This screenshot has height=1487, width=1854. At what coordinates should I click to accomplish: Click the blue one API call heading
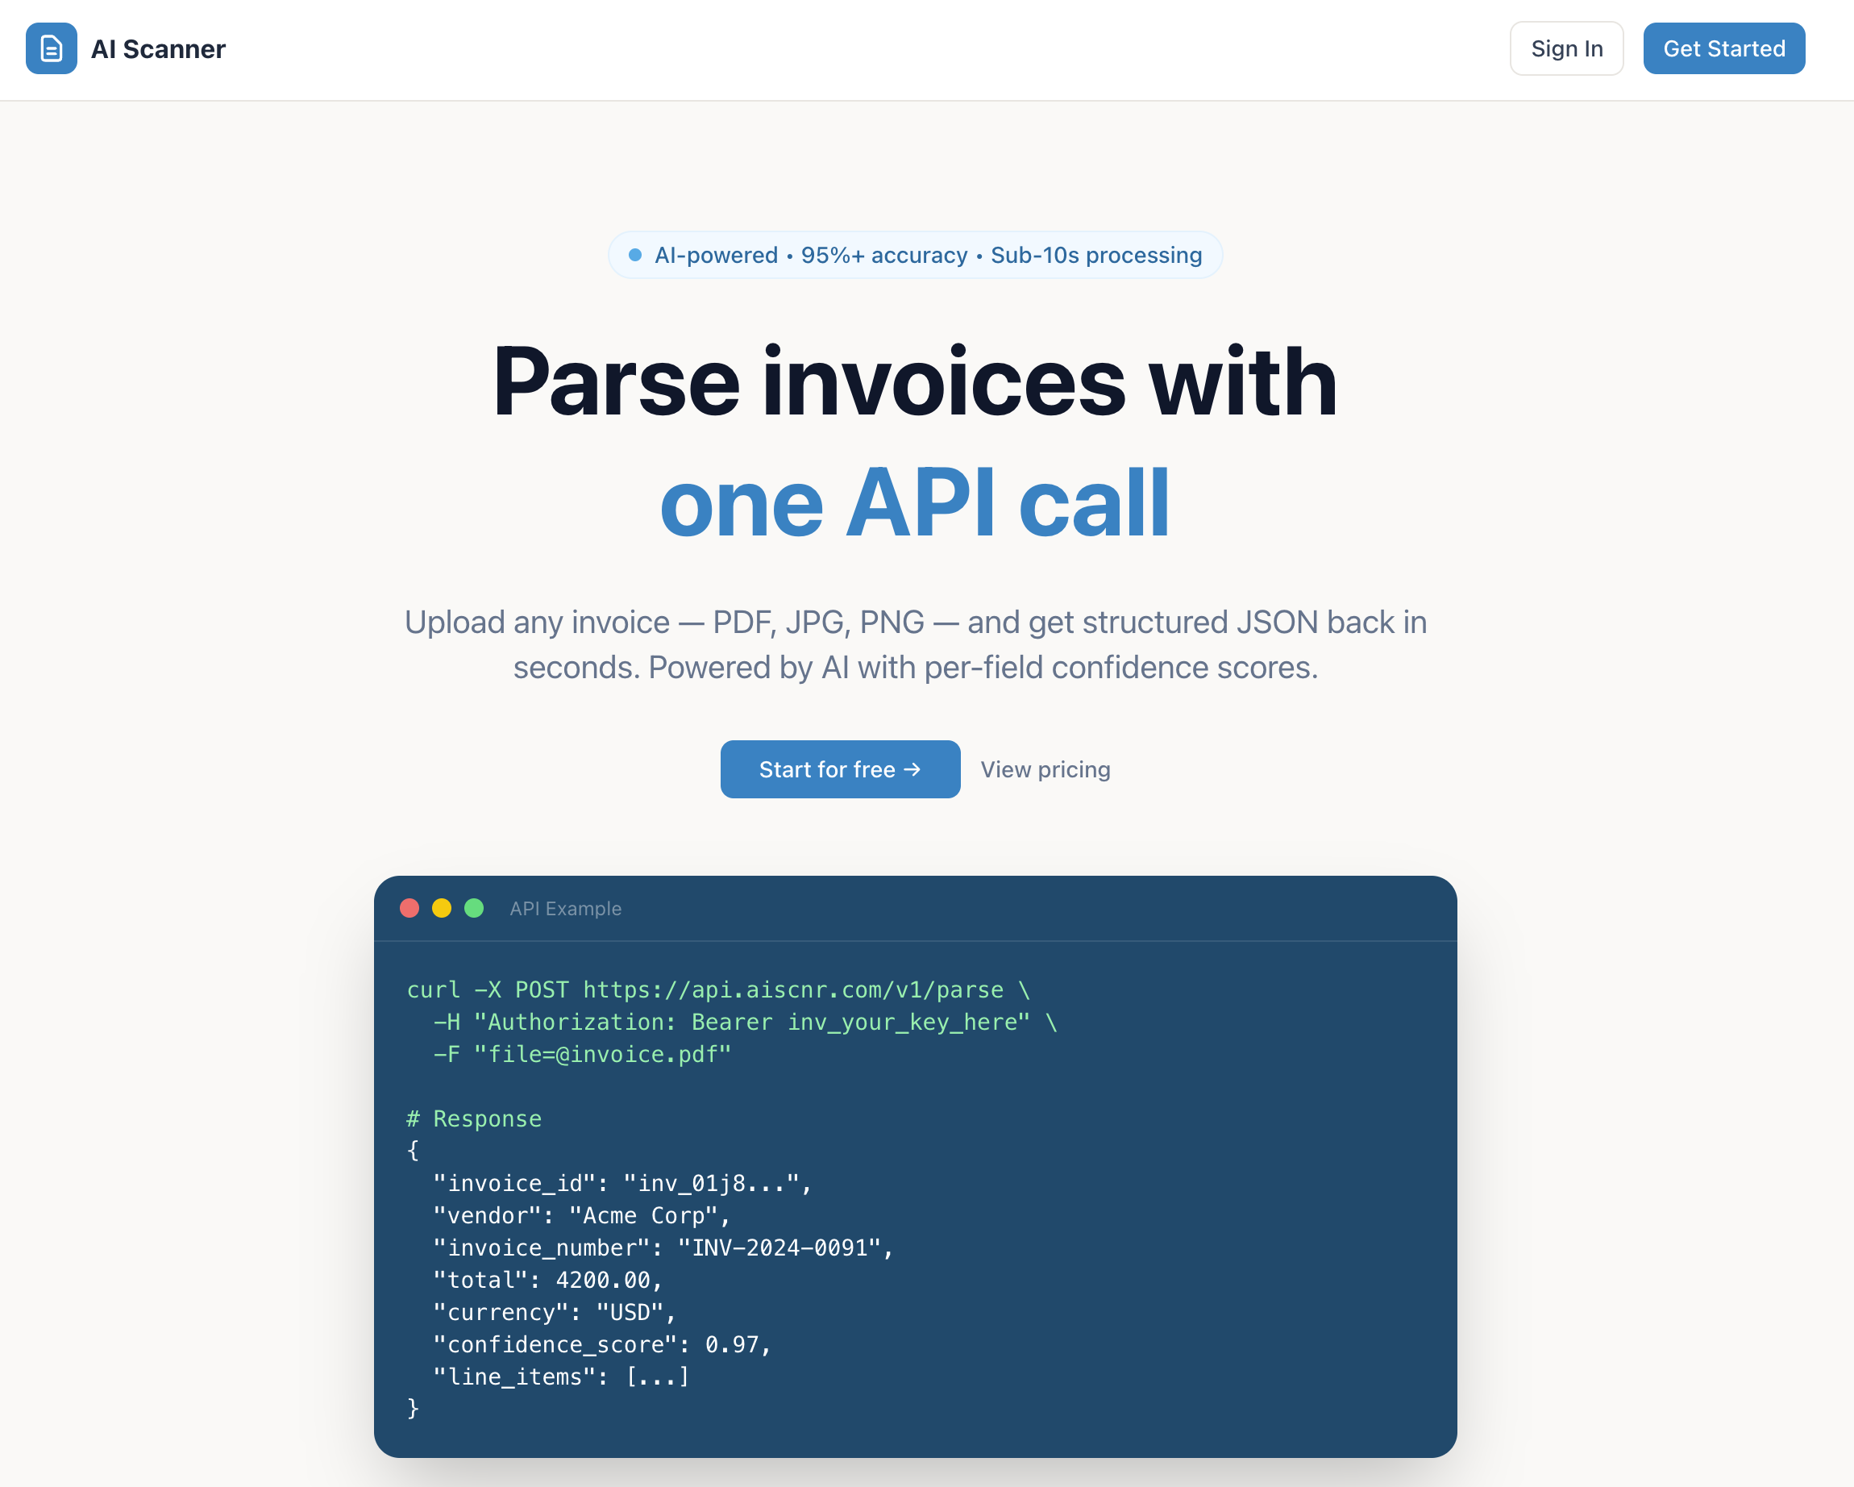coord(915,502)
